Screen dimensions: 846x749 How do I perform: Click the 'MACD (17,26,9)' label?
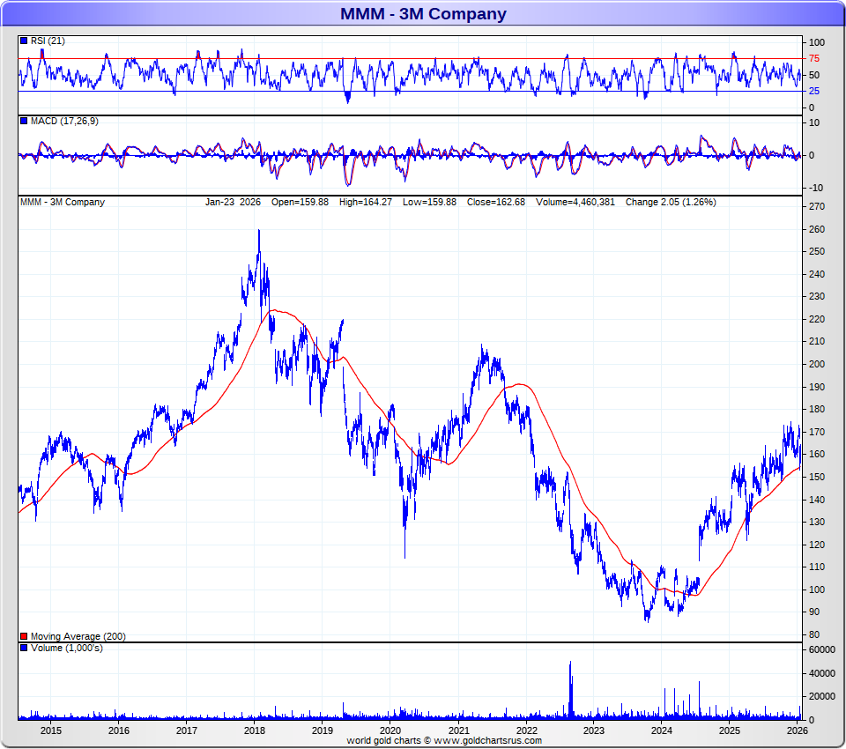64,122
